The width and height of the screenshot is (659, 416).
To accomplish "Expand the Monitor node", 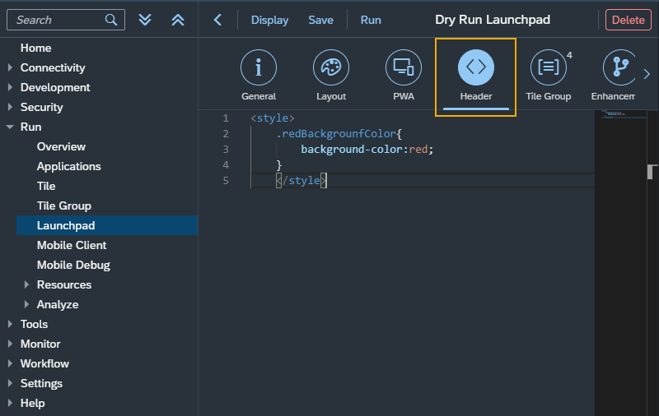I will point(10,344).
